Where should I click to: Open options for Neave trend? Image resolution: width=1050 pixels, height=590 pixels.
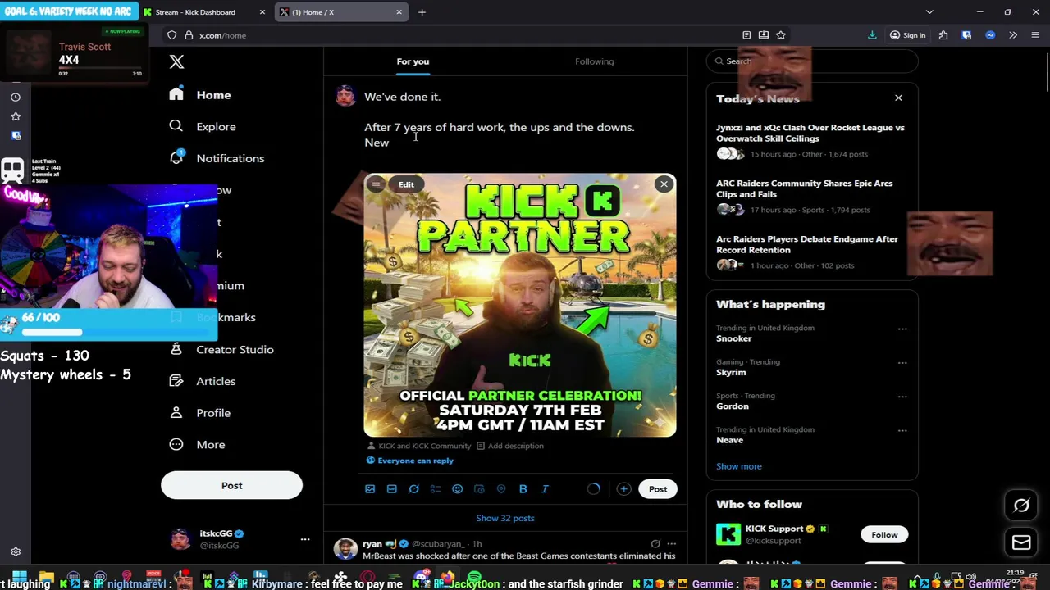tap(902, 431)
